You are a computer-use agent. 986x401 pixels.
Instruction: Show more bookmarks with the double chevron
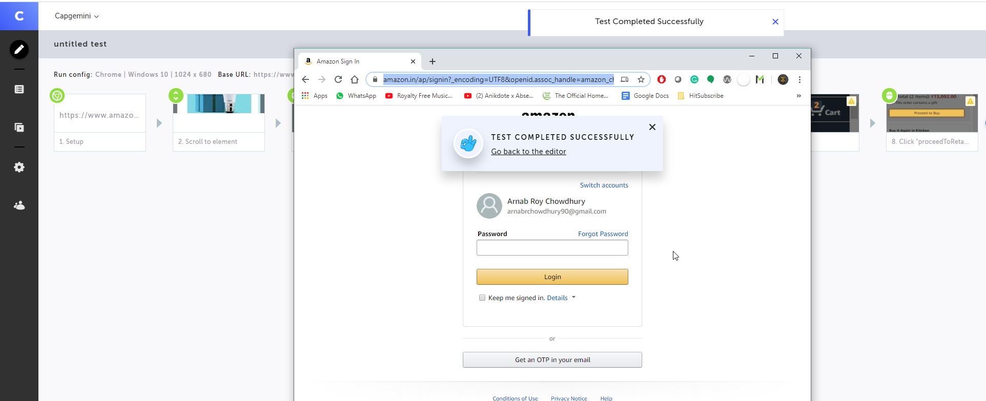pyautogui.click(x=798, y=96)
